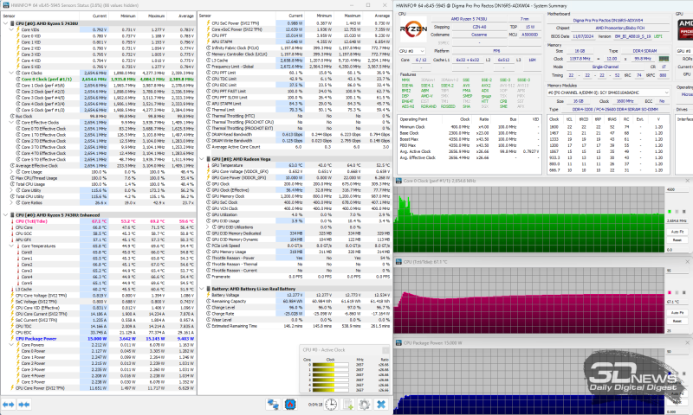Screen dimensions: 693x415
Task: Collapse the Core Temperatures node
Action: click(x=11, y=246)
